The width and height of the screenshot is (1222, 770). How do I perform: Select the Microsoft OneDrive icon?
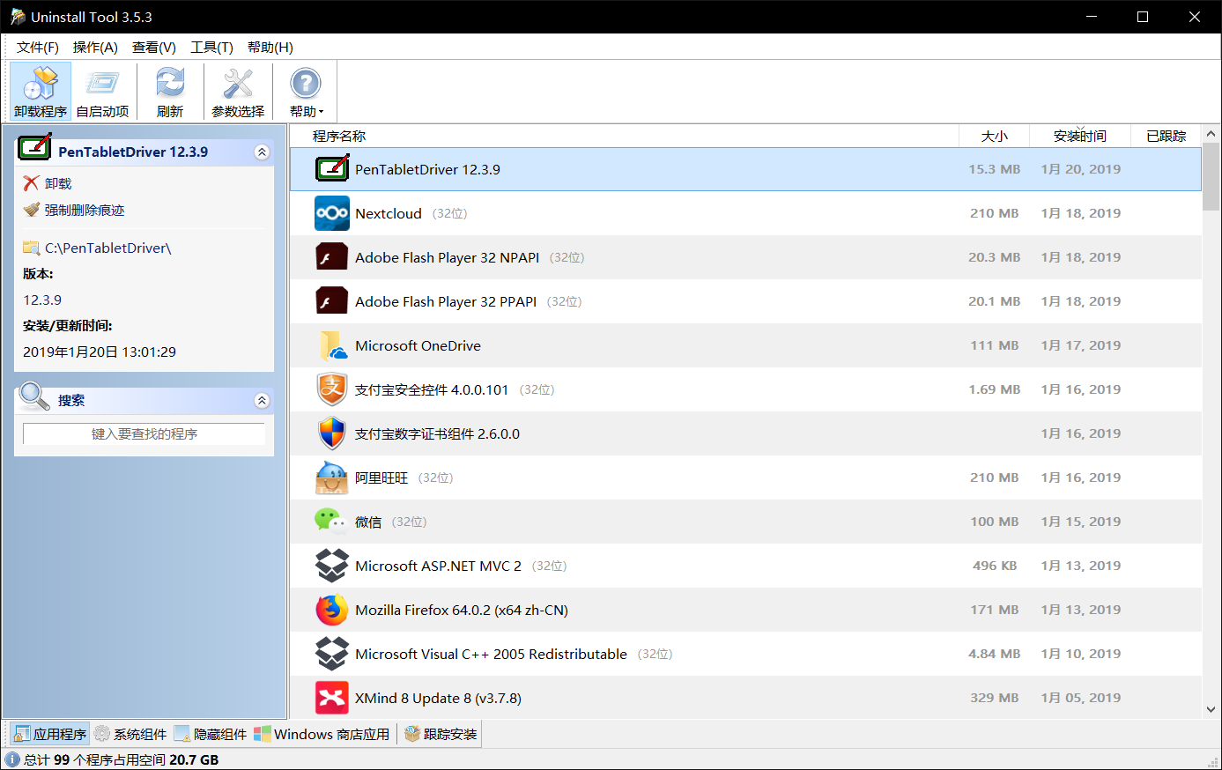point(332,345)
